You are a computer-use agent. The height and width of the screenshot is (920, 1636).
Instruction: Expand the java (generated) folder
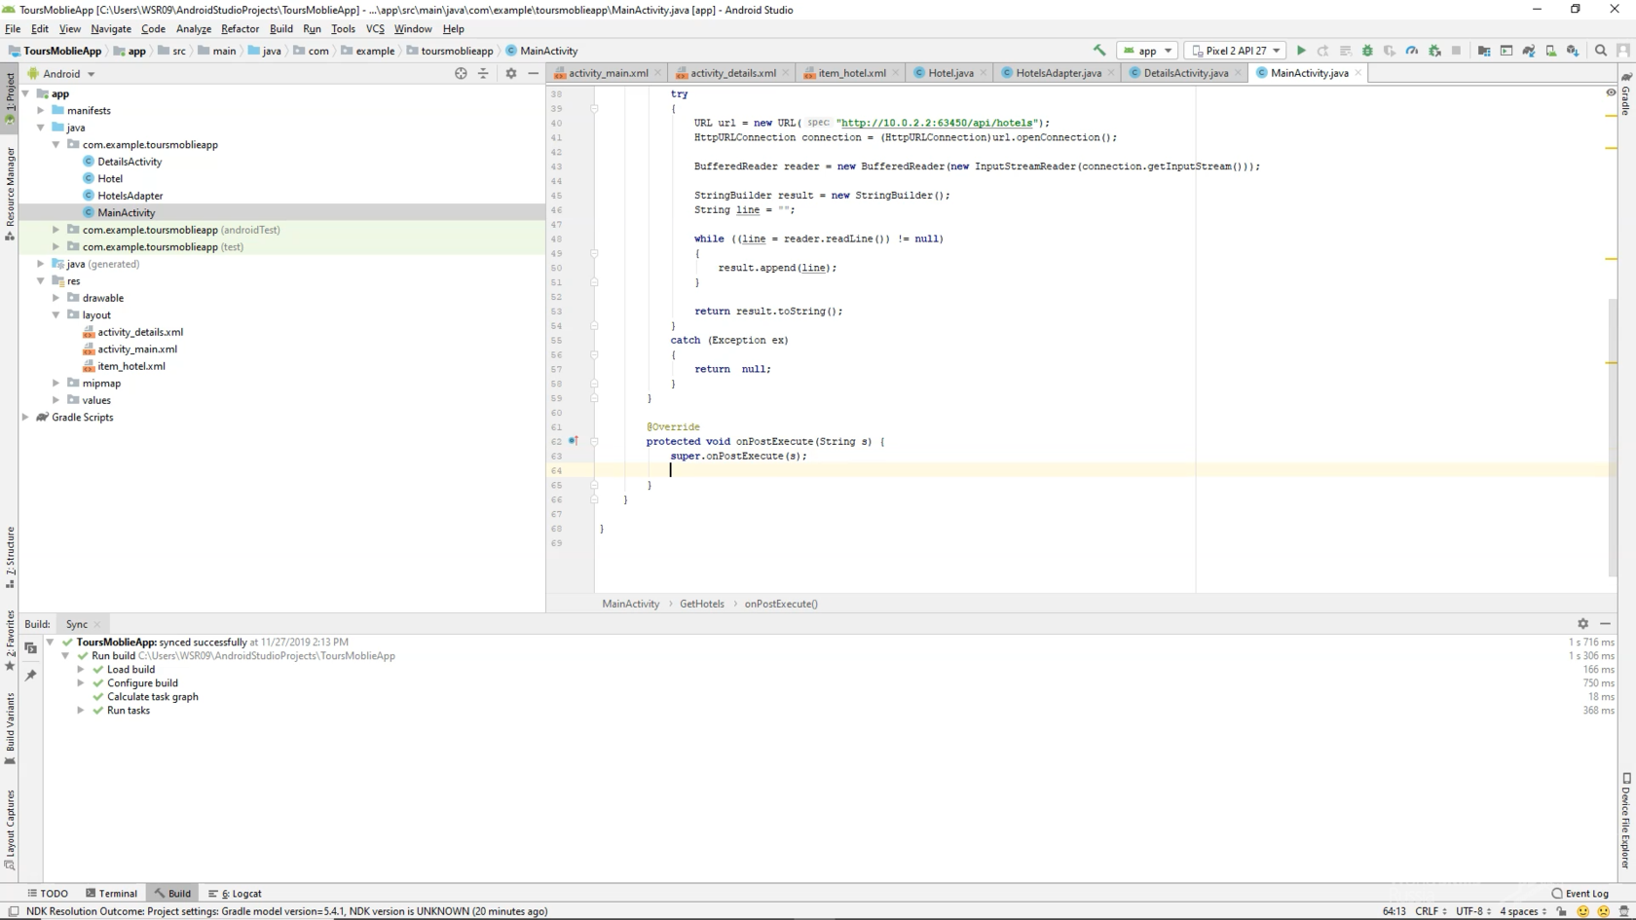coord(41,264)
